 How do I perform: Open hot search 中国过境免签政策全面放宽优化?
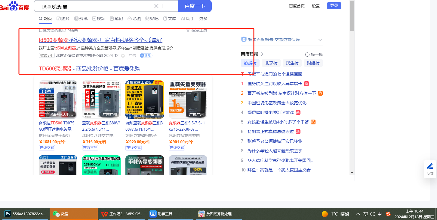[277, 103]
